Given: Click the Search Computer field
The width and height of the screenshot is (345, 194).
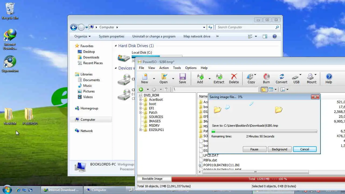Looking at the screenshot, I should click(247, 27).
